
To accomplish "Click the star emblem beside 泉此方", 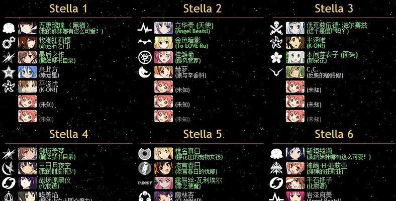I will pyautogui.click(x=9, y=72).
